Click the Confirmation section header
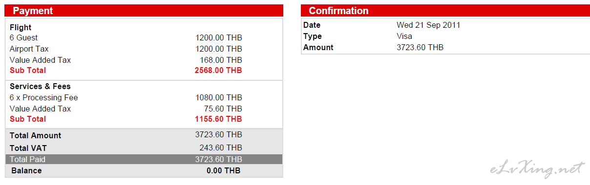Image resolution: width=590 pixels, height=185 pixels. (x=445, y=11)
